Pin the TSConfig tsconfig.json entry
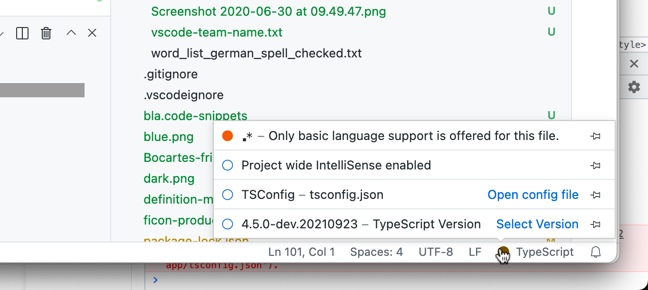 [x=596, y=195]
